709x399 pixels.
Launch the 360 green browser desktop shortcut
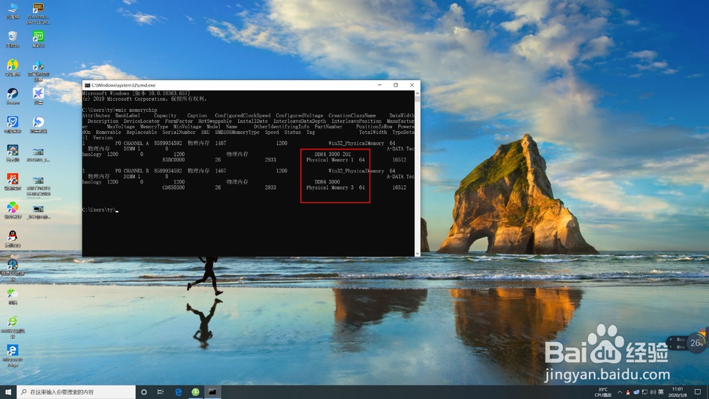click(x=13, y=327)
